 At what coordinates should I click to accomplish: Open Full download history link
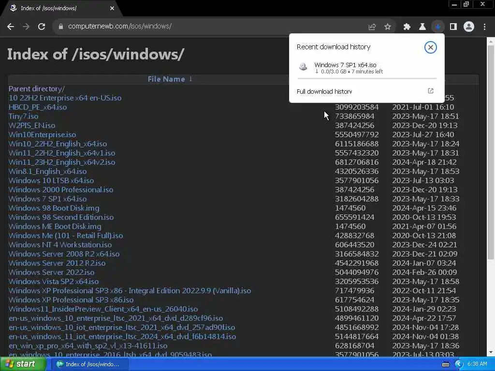tap(324, 91)
